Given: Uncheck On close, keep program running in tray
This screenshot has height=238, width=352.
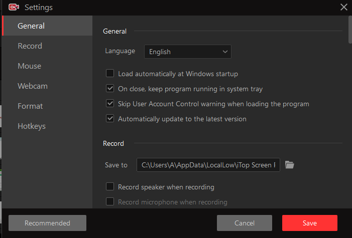Looking at the screenshot, I should tap(110, 88).
